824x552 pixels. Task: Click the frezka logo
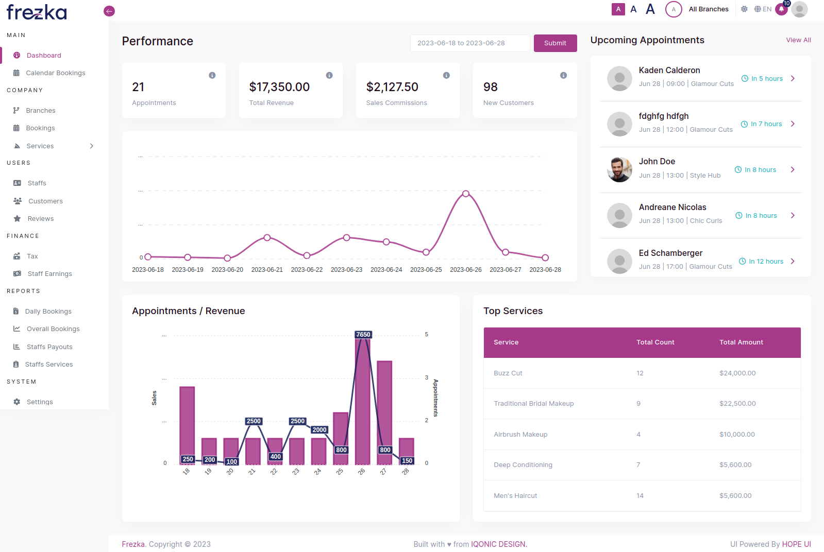37,12
